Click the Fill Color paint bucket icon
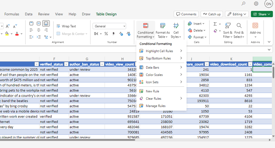The height and width of the screenshot is (148, 275). tap(7, 34)
